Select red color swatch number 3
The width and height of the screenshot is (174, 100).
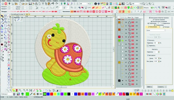click(52, 94)
